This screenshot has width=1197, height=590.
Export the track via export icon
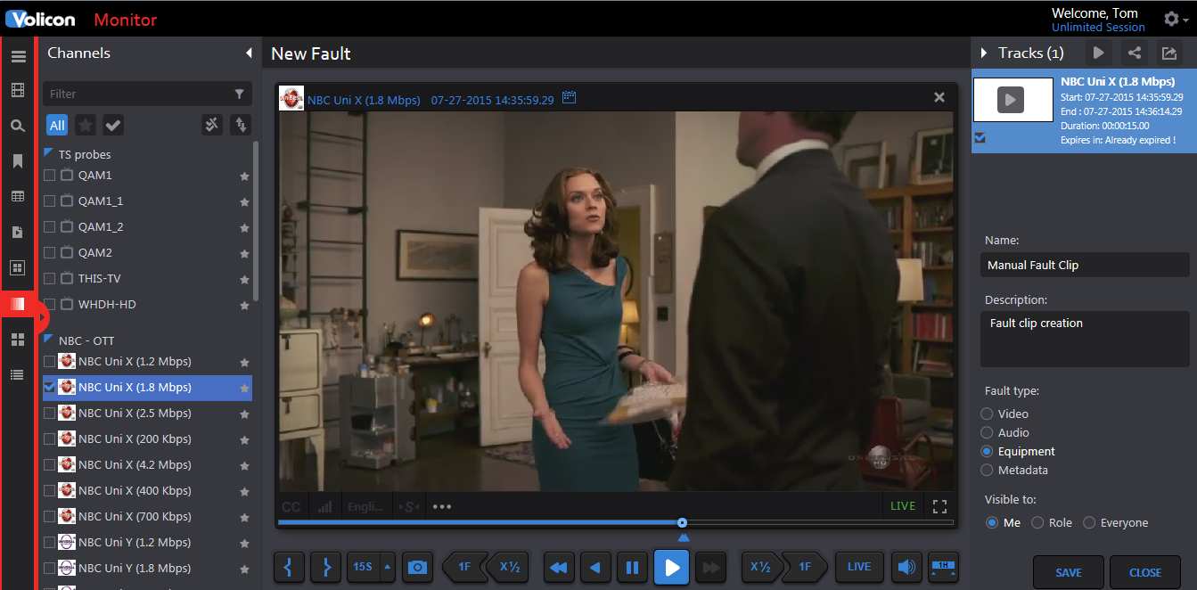coord(1168,53)
